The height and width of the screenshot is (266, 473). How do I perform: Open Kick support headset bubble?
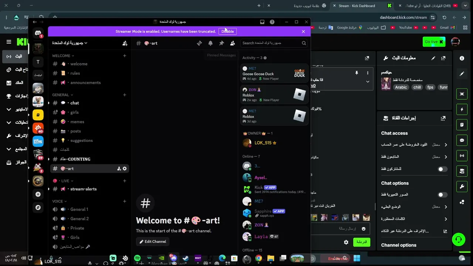[459, 239]
